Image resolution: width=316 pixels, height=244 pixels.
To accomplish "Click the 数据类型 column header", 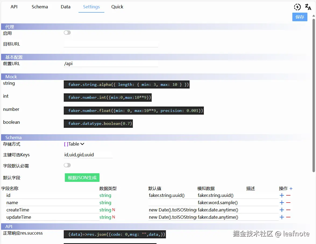I will coord(108,189).
